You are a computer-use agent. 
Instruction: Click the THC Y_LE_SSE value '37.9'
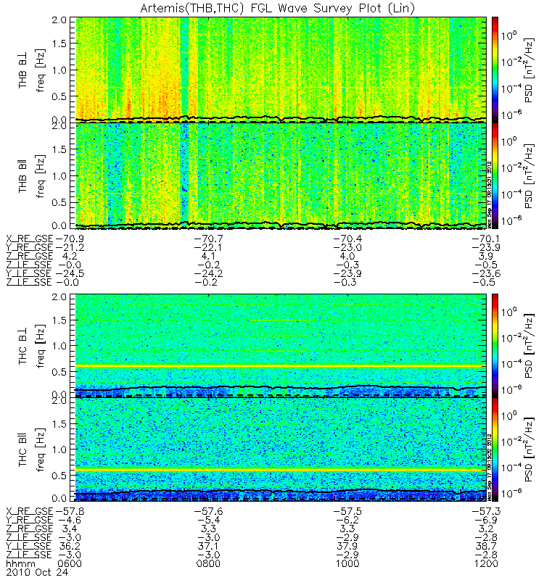347,546
